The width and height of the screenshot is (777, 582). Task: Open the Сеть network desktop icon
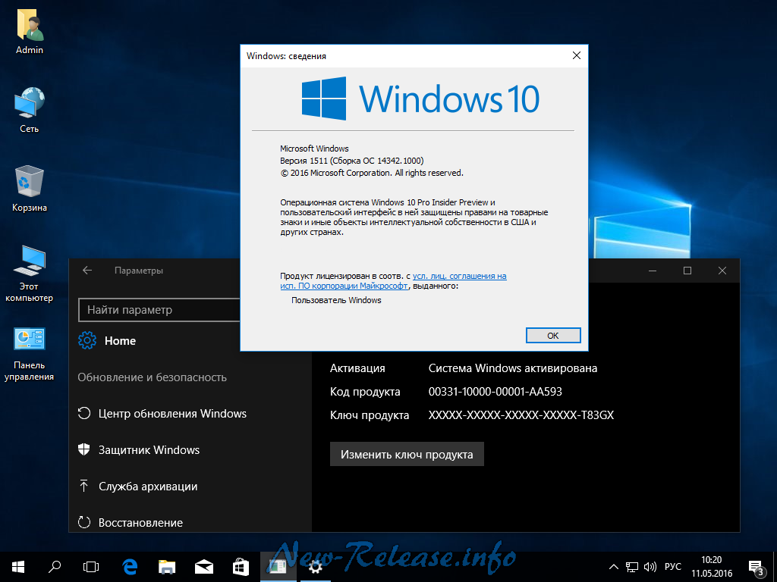point(30,109)
